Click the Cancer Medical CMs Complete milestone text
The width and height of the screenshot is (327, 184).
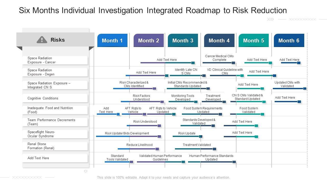click(x=219, y=58)
